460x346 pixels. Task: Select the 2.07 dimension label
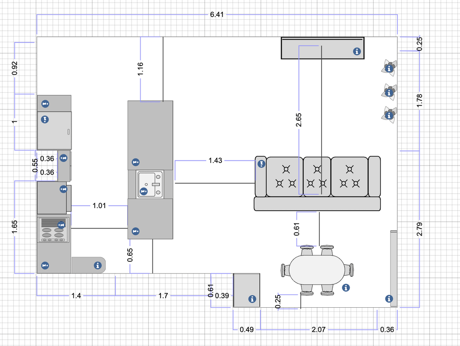(x=319, y=329)
